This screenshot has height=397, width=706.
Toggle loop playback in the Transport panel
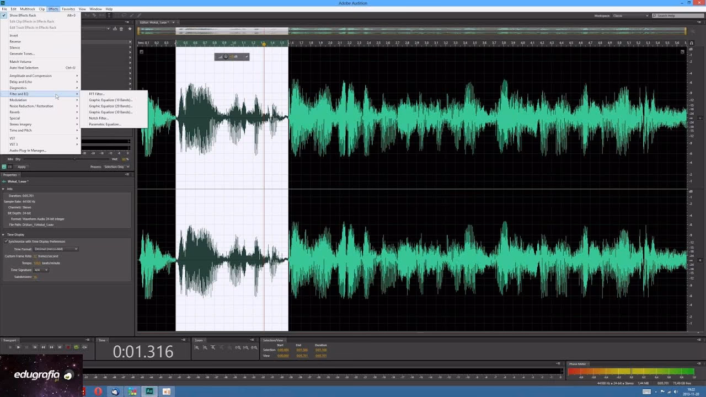[x=76, y=348]
